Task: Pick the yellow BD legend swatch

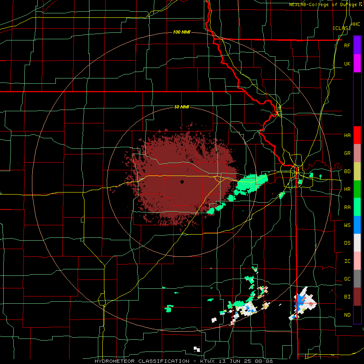Action: click(x=357, y=171)
